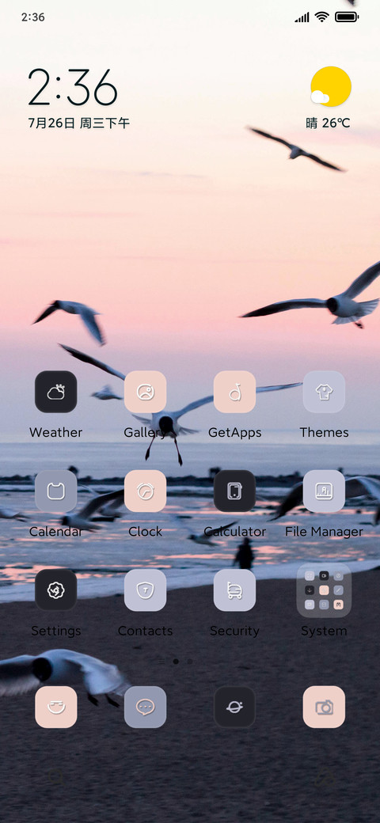
Task: Tap the status bar time 2:36
Action: pos(33,17)
